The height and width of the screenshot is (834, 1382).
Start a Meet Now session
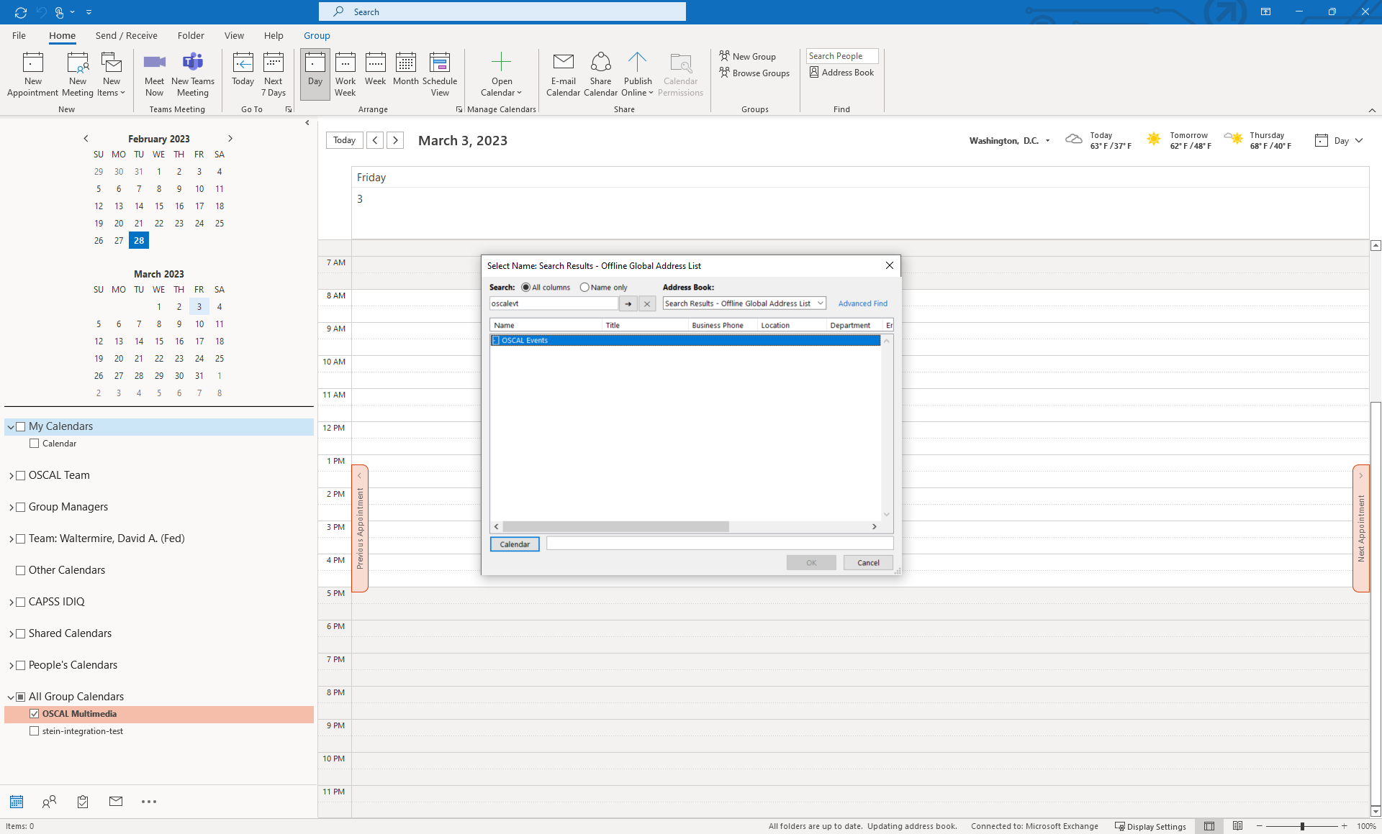coord(154,74)
